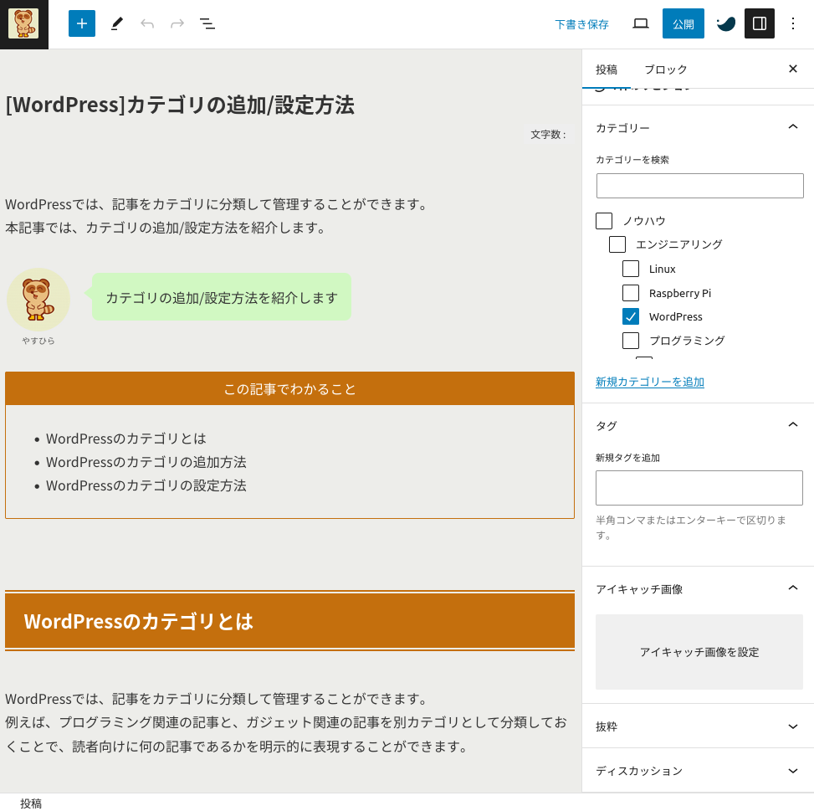
Task: Check the ノウハウ category checkbox
Action: tap(604, 221)
